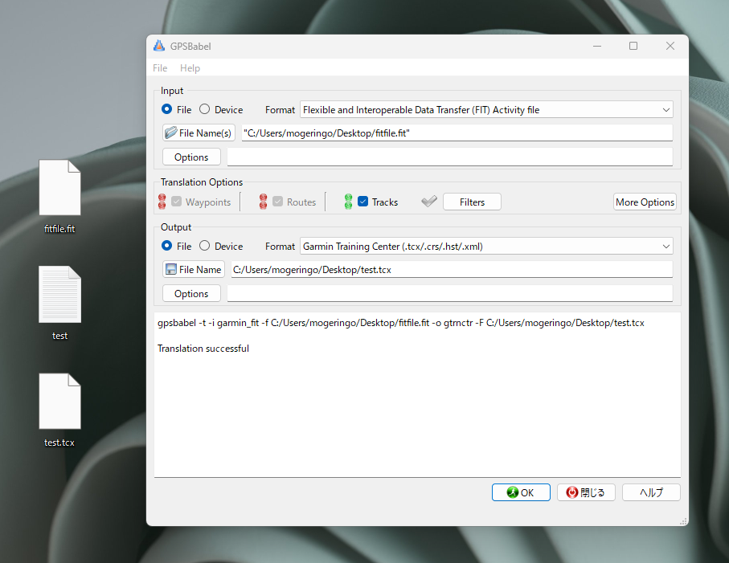The image size is (729, 563).
Task: Click the output options text field
Action: (x=449, y=294)
